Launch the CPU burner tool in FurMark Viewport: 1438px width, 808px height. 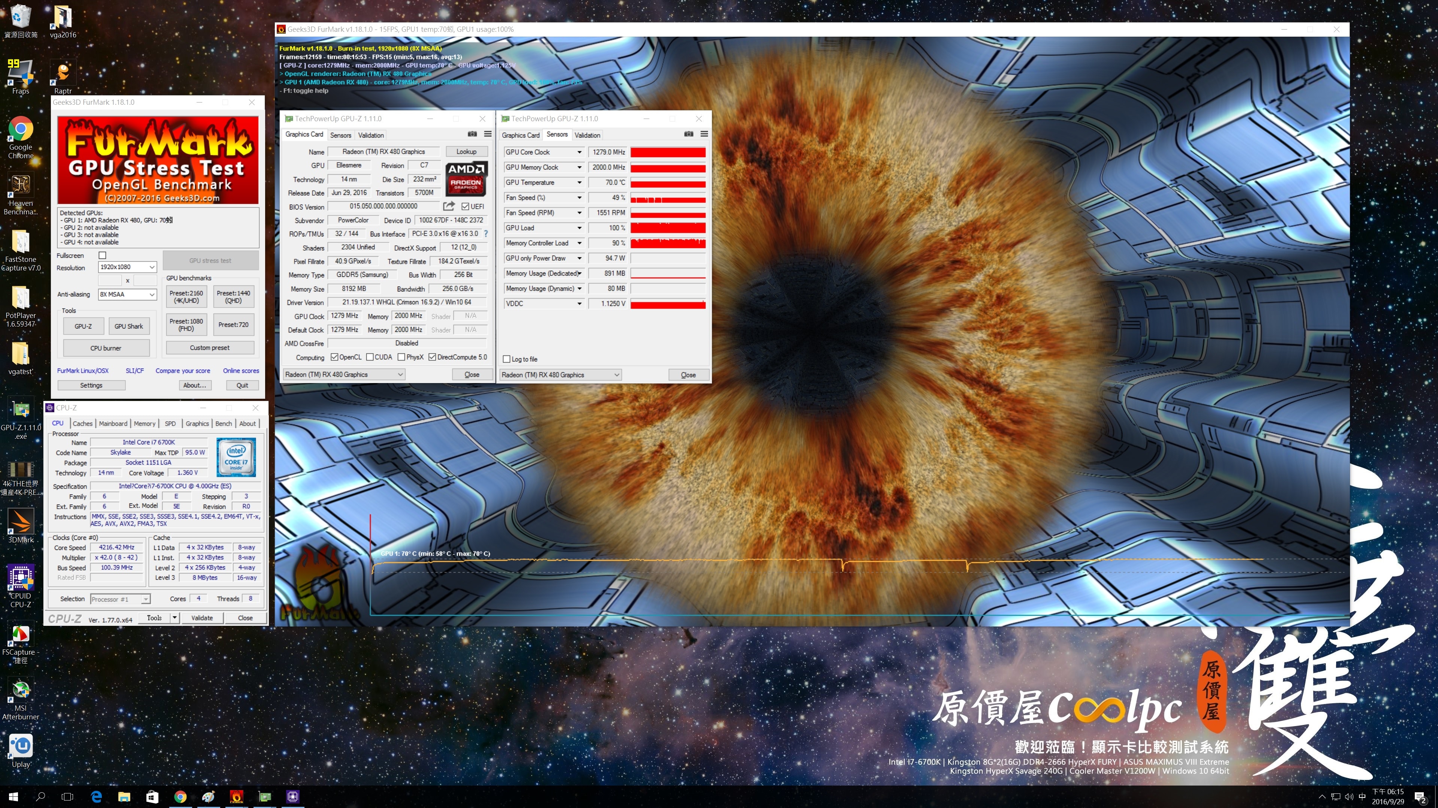click(106, 348)
